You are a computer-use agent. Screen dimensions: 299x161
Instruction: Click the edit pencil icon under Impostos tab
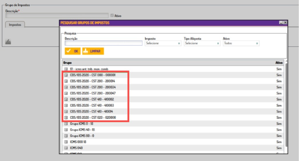(8, 42)
